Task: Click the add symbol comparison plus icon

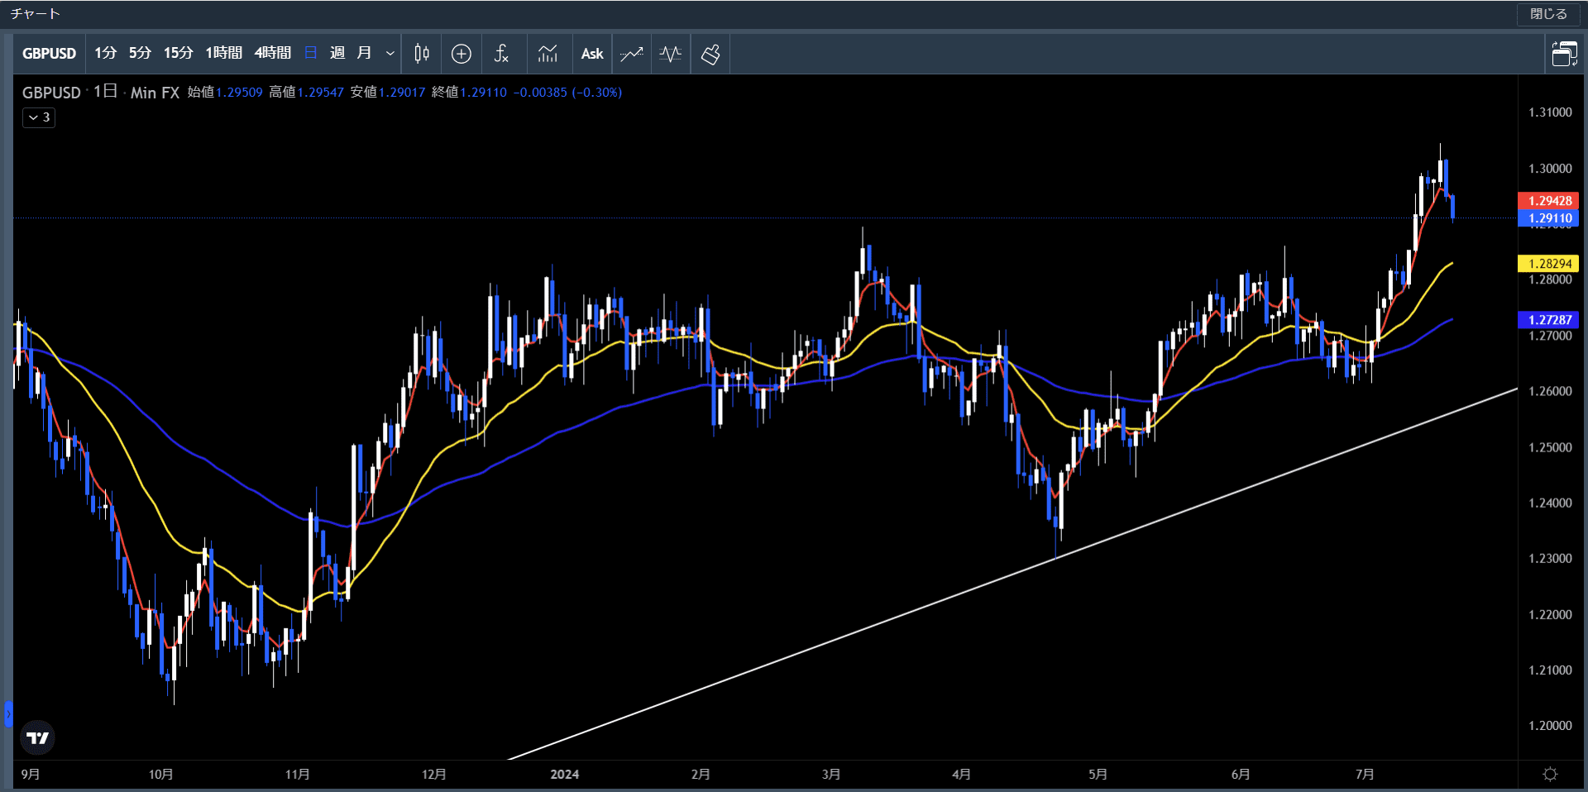Action: point(461,54)
